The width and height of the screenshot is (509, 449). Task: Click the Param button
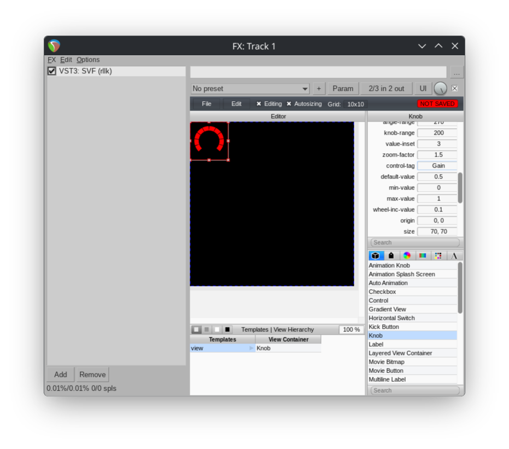pyautogui.click(x=343, y=89)
